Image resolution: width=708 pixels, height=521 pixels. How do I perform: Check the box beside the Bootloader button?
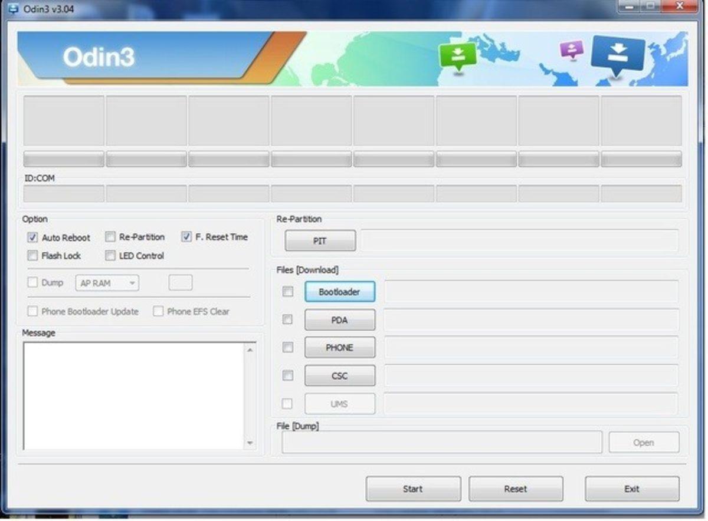(x=287, y=292)
